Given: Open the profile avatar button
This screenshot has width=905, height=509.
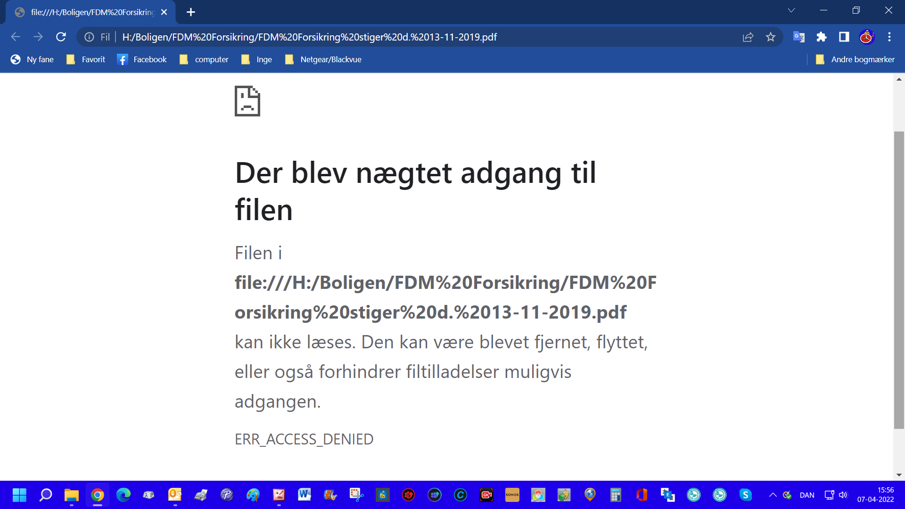Looking at the screenshot, I should pyautogui.click(x=867, y=37).
